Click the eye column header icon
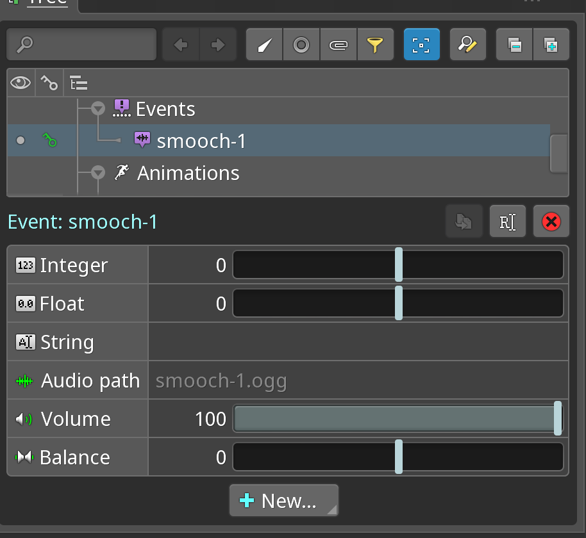This screenshot has height=538, width=586. point(20,83)
